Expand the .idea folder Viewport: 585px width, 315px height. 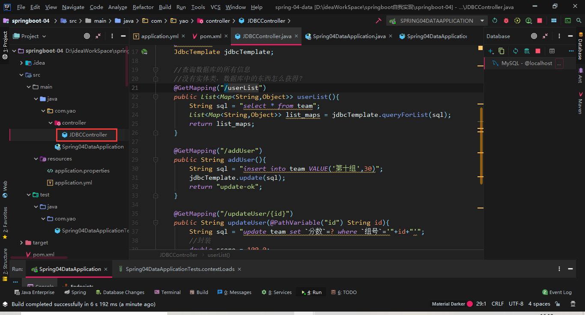21,62
